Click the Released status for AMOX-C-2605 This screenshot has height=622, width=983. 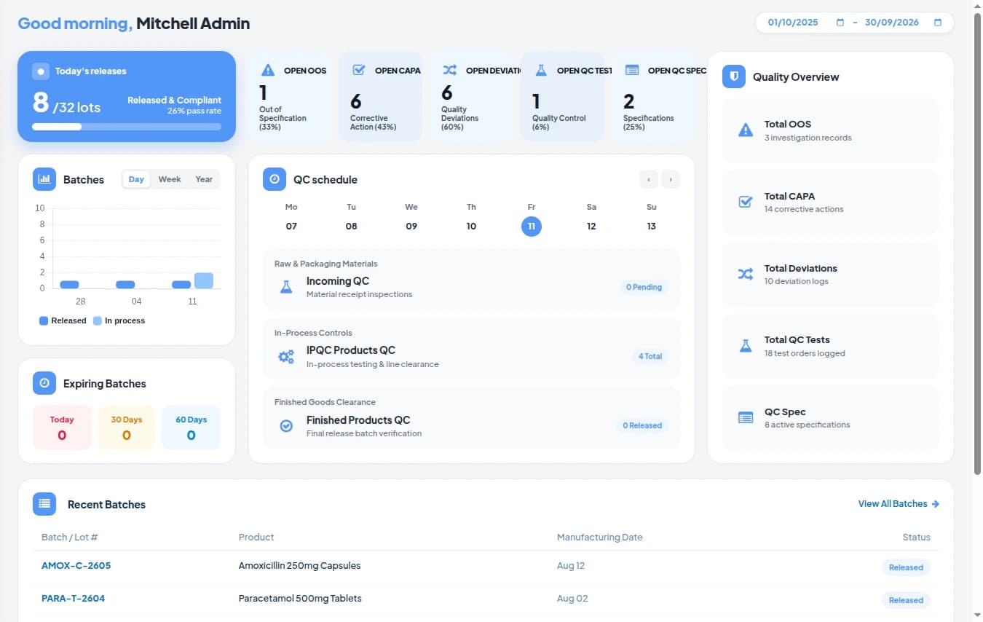coord(906,567)
